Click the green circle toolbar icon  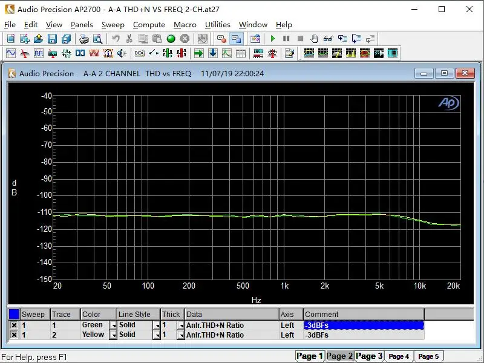[171, 39]
